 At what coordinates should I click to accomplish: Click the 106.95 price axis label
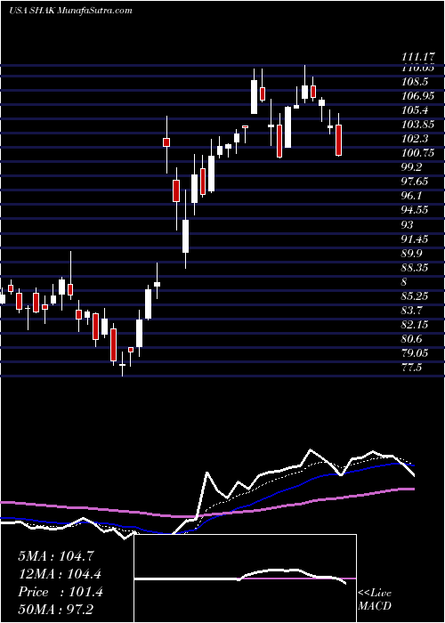417,96
